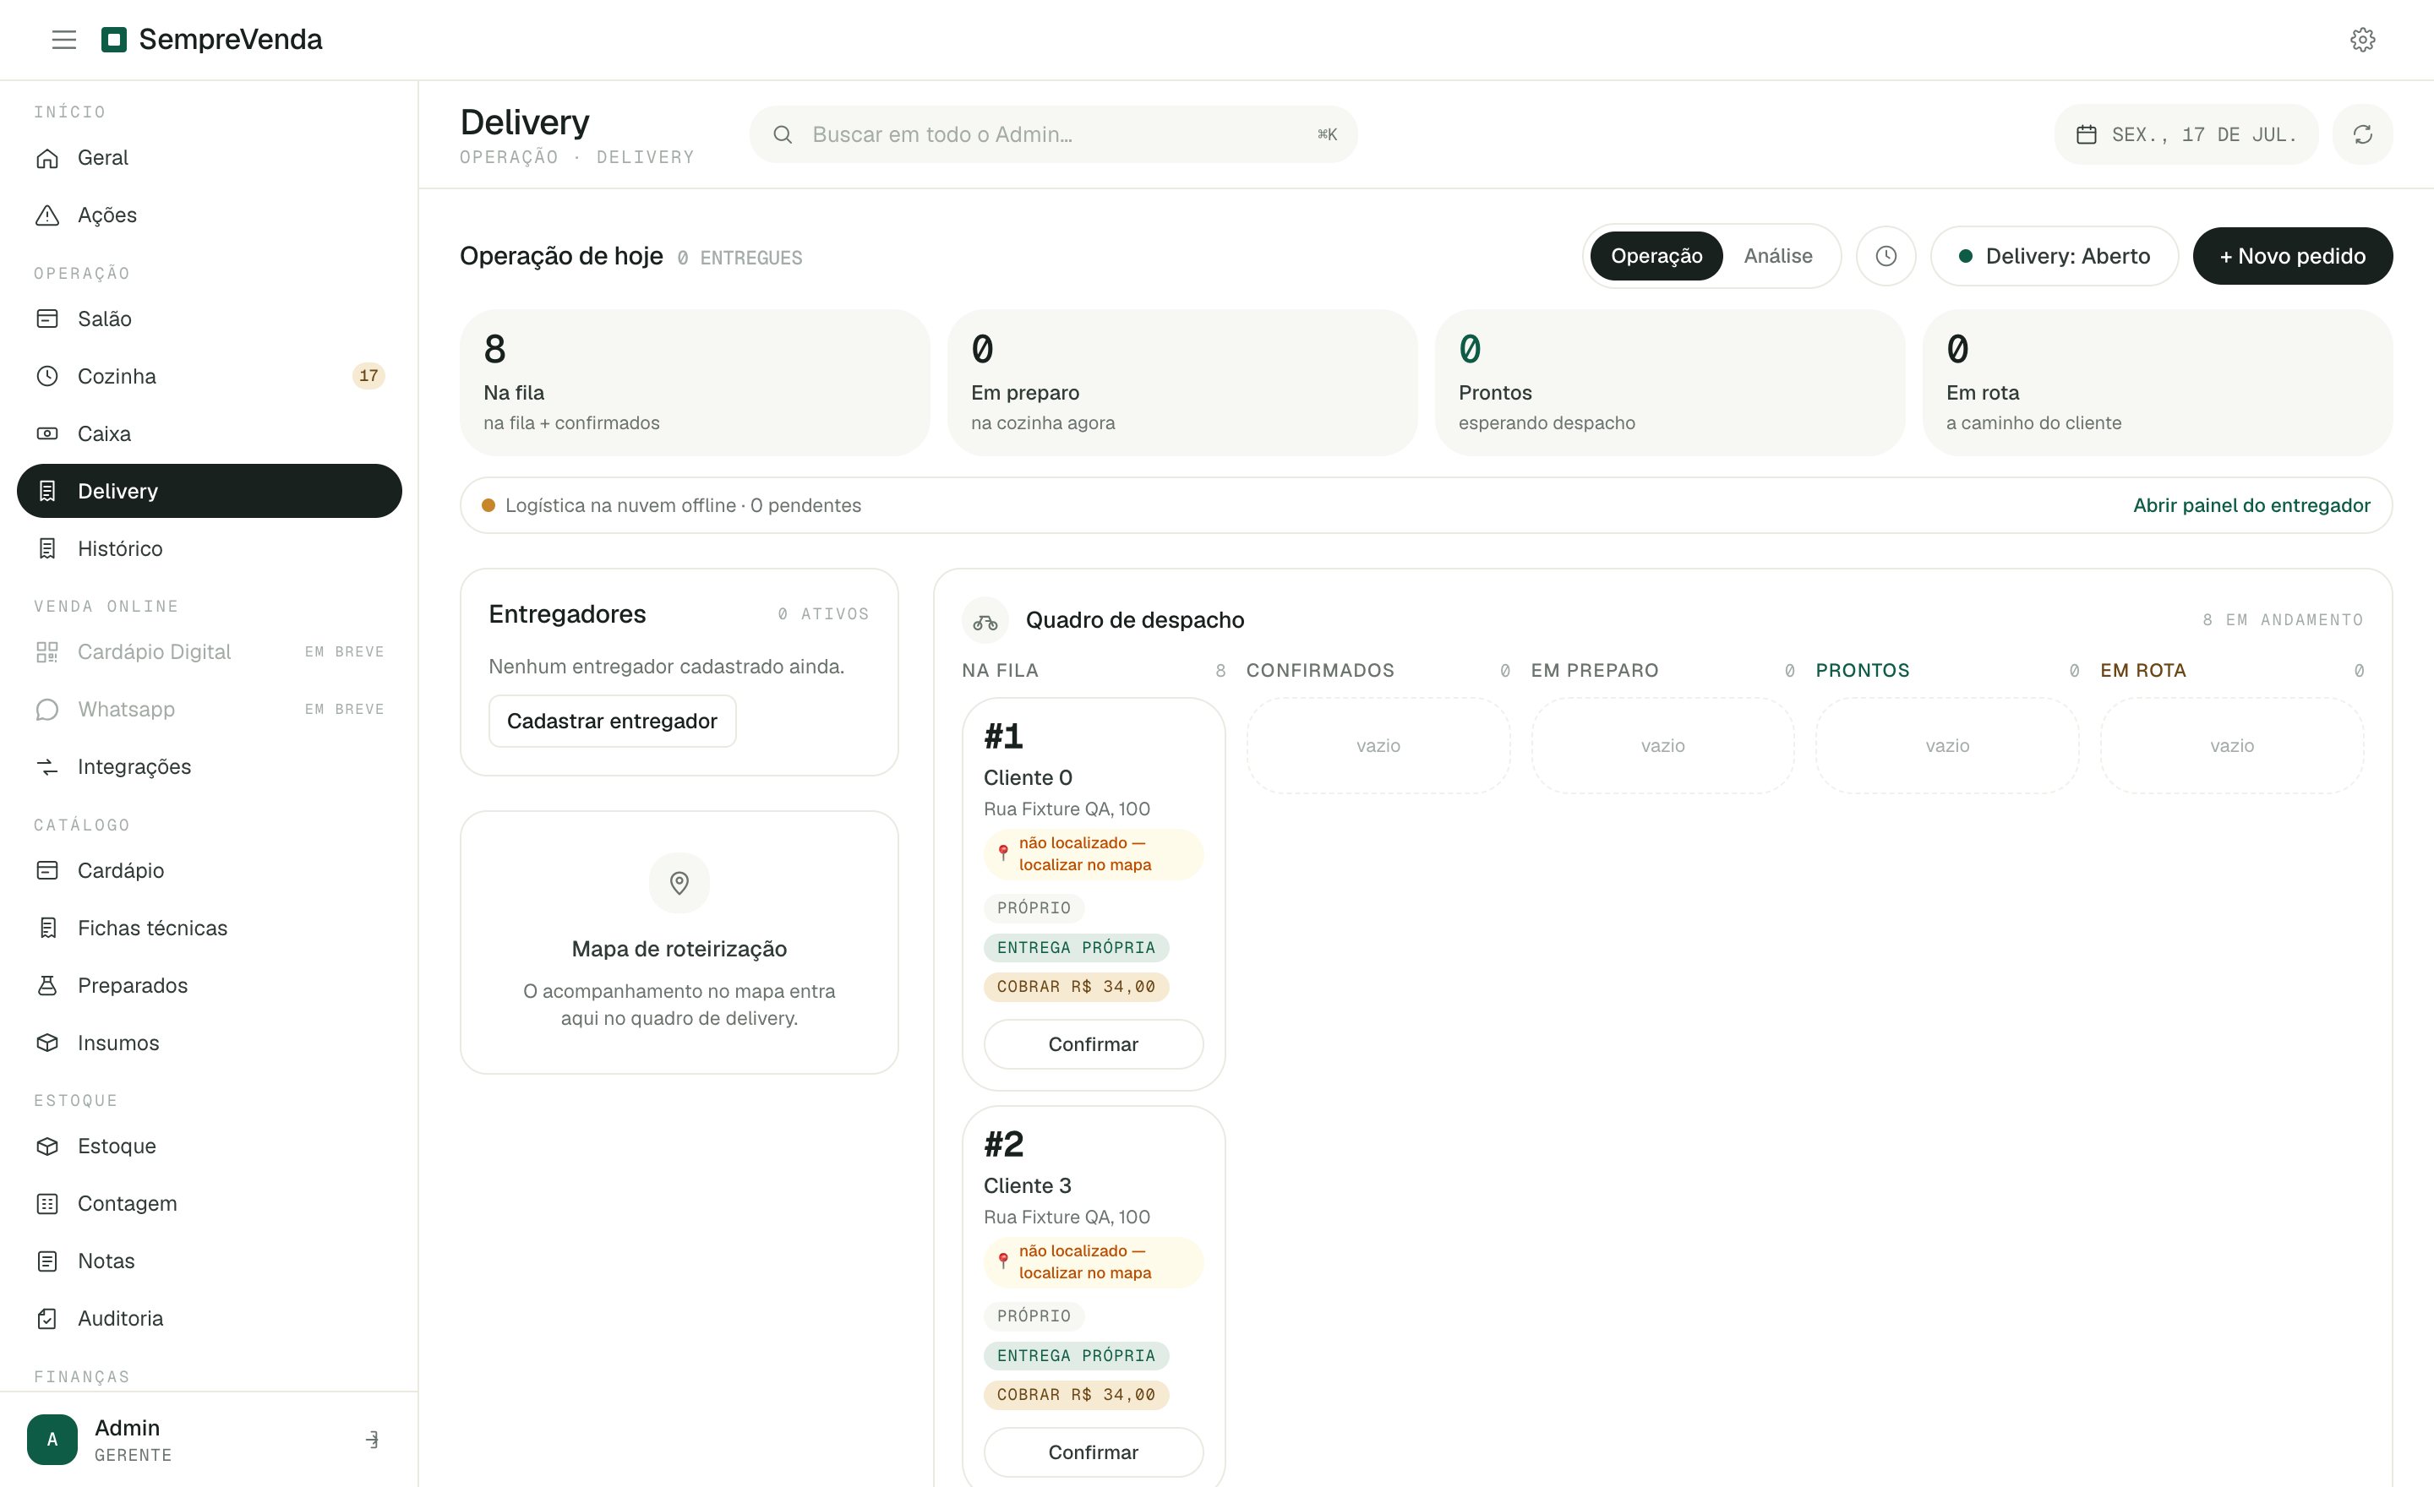Image resolution: width=2434 pixels, height=1487 pixels.
Task: Click the PRONTOS column header
Action: 1862,671
